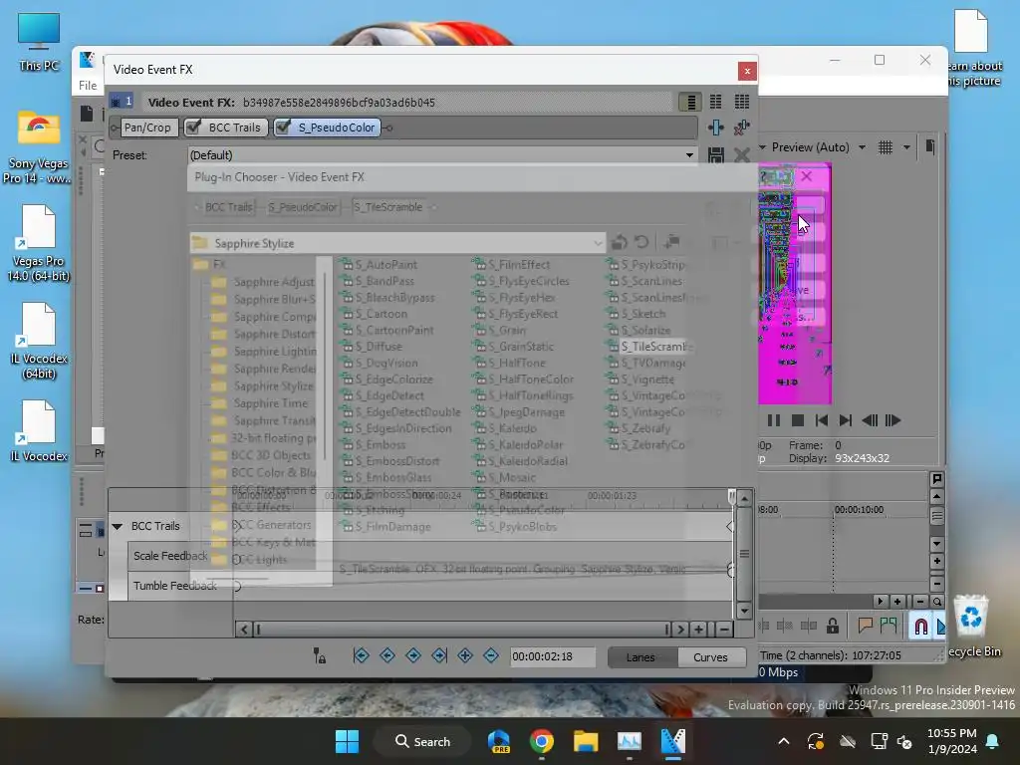Open the Recycle Bin desktop icon
This screenshot has height=765, width=1020.
[973, 627]
